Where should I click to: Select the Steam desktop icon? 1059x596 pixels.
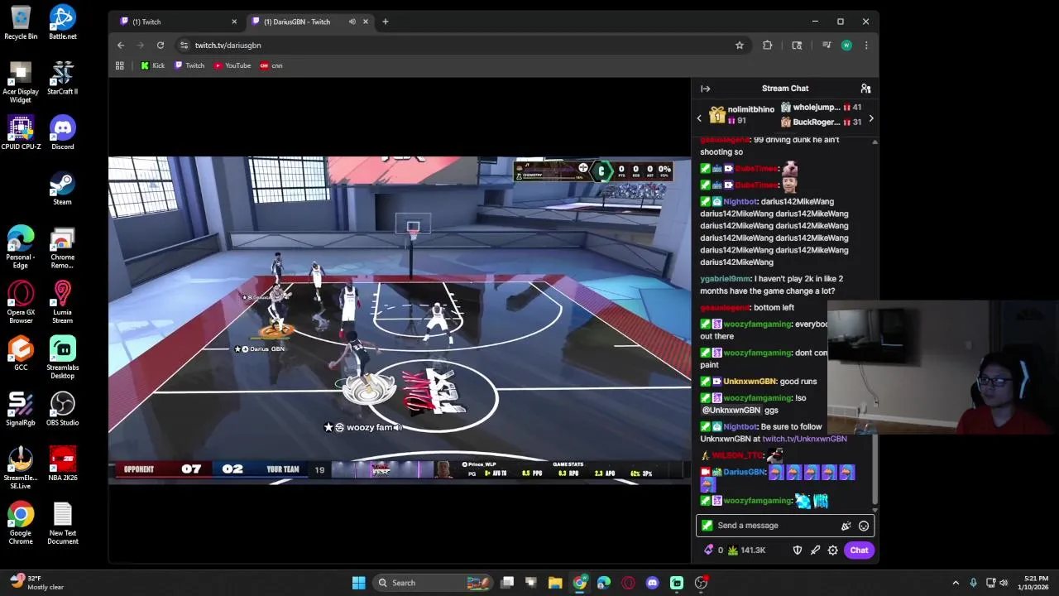62,188
